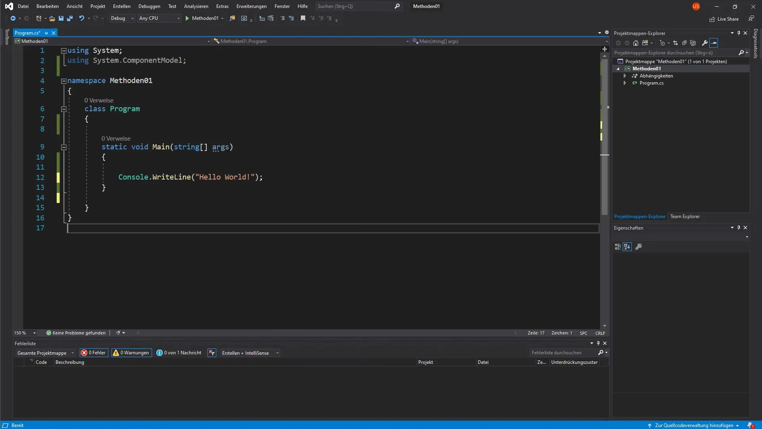
Task: Click the show all files icon
Action: [693, 43]
